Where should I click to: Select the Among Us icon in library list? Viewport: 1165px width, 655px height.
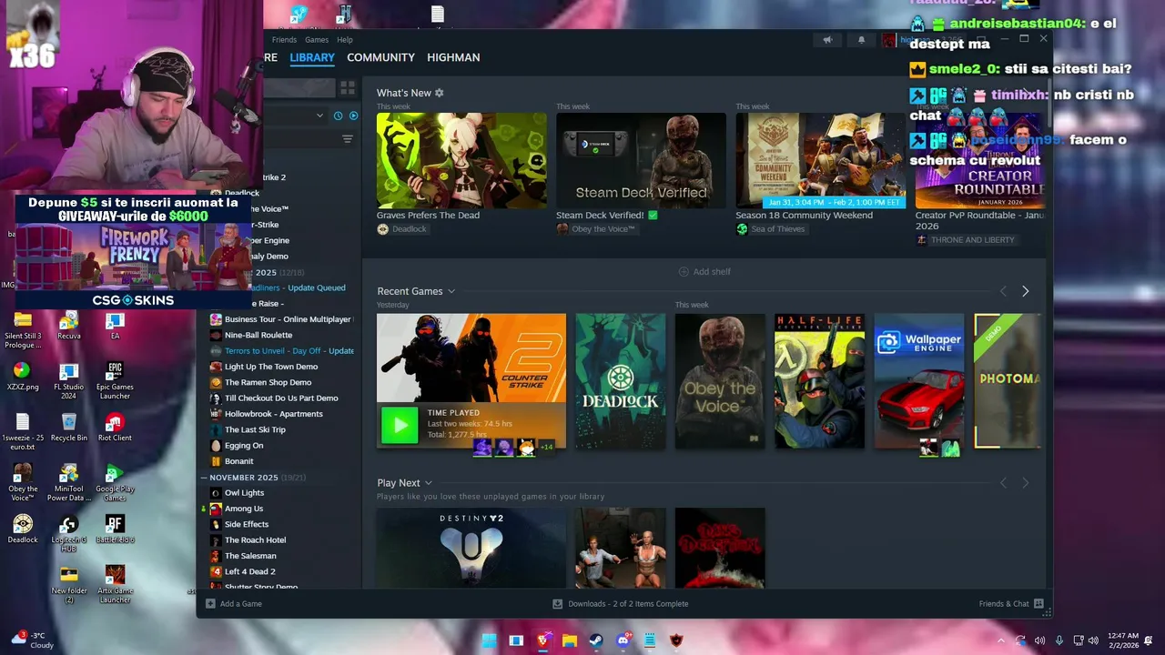pyautogui.click(x=216, y=509)
